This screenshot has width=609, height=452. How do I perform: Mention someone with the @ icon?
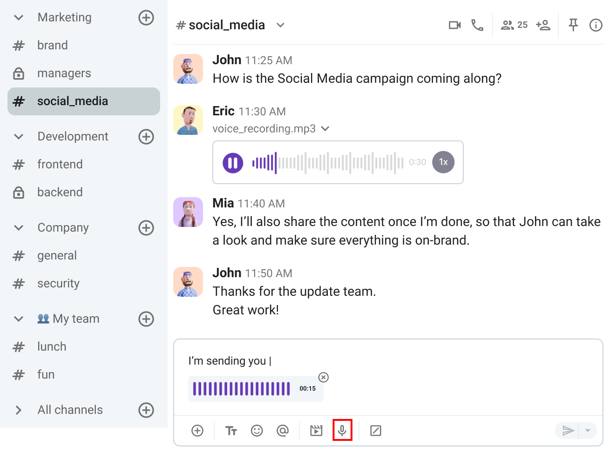click(283, 431)
